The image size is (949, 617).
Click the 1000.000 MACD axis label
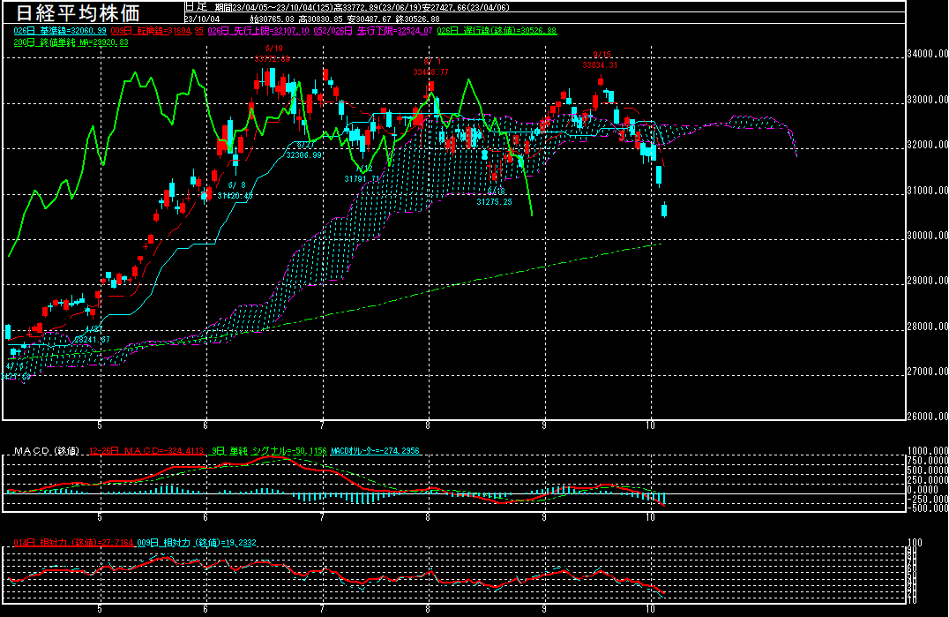[x=928, y=450]
